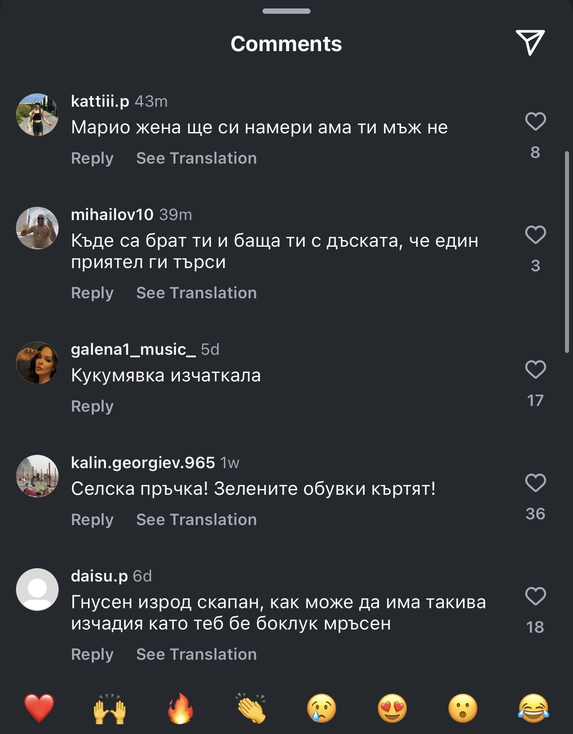Reply to galena1_music_ comment

pos(92,406)
